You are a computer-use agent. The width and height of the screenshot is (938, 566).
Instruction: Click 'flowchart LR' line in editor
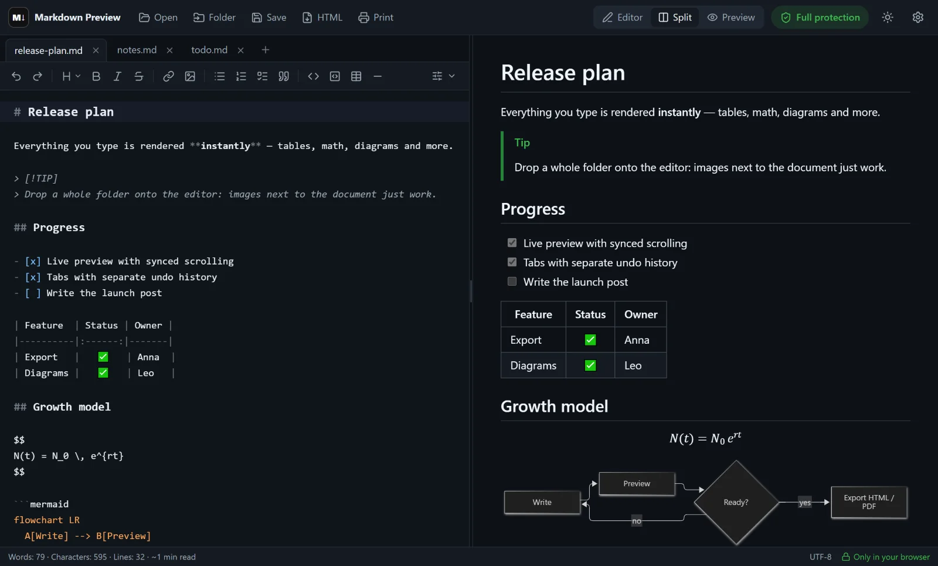(x=47, y=520)
